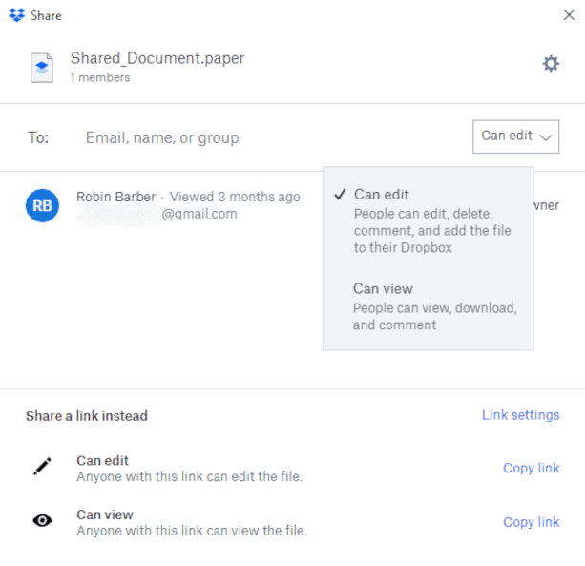Click the eye icon beside Can view link

tap(42, 521)
